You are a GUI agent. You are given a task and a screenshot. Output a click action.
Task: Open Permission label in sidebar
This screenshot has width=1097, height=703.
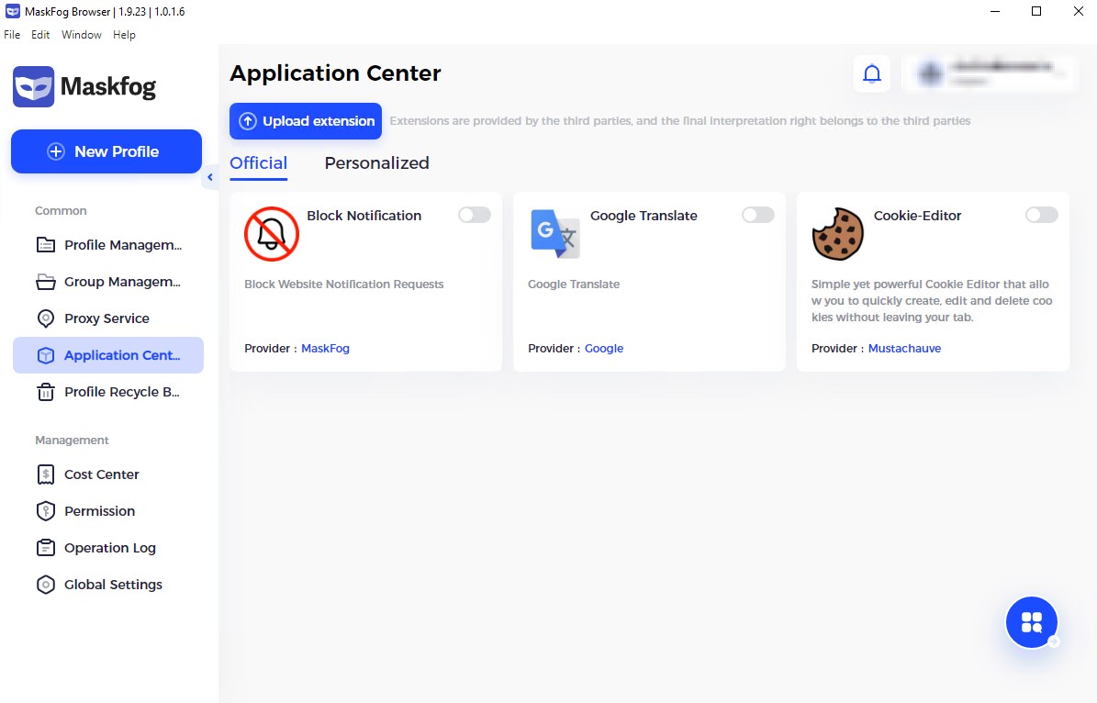100,511
